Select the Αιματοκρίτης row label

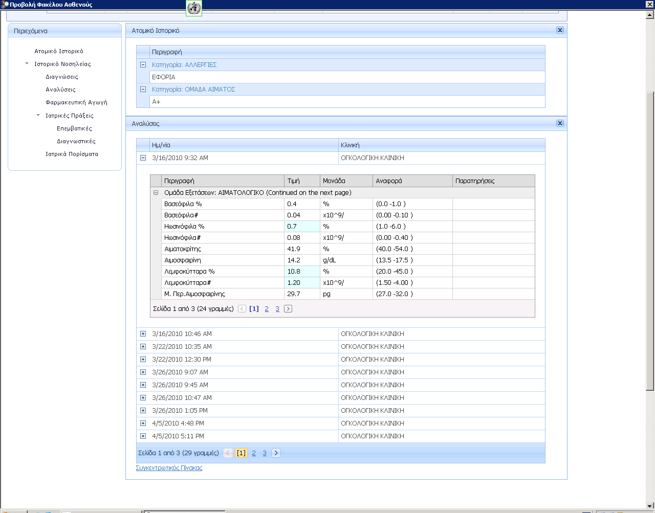click(183, 249)
